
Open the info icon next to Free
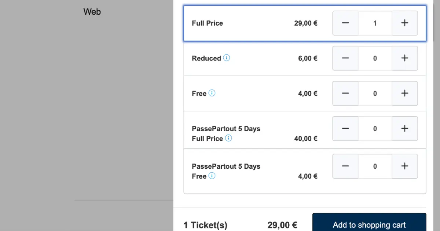point(212,93)
